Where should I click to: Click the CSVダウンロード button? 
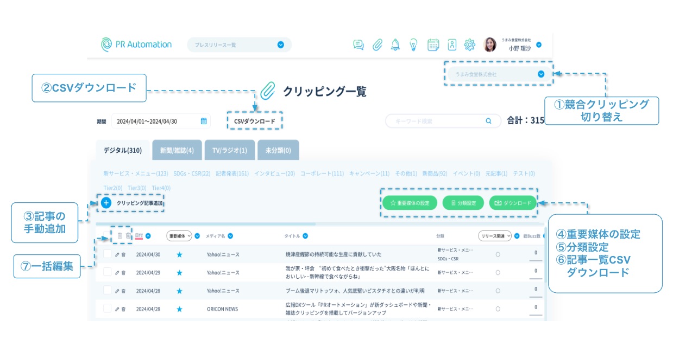[x=254, y=121]
